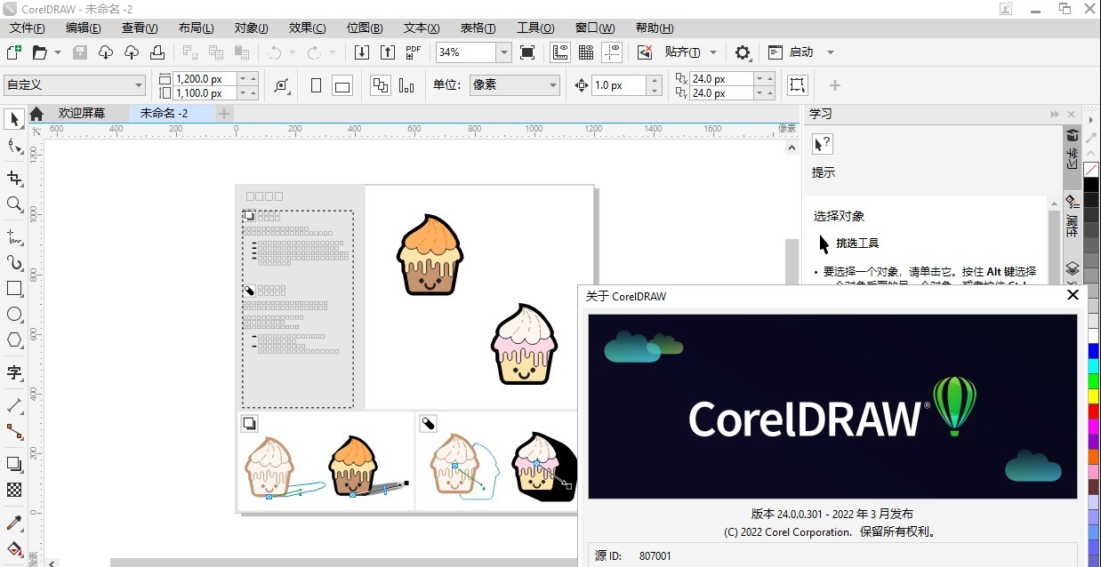Select the Crop tool in toolbox

point(14,179)
